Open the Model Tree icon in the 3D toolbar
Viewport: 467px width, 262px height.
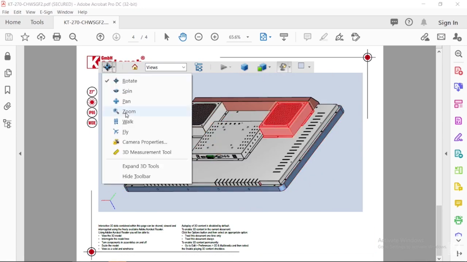[199, 67]
